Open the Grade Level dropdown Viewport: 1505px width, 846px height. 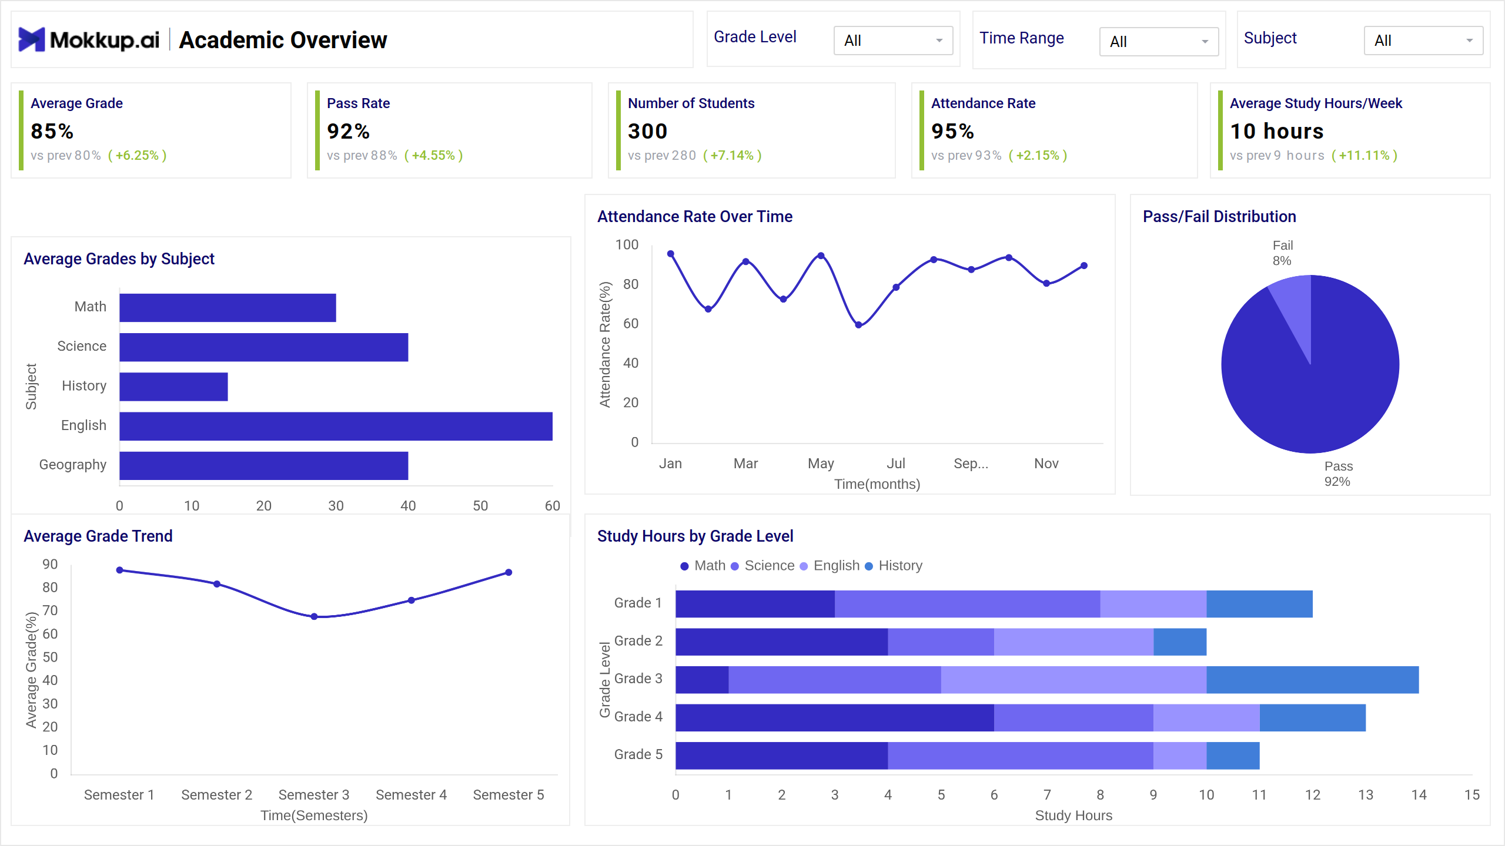coord(893,41)
